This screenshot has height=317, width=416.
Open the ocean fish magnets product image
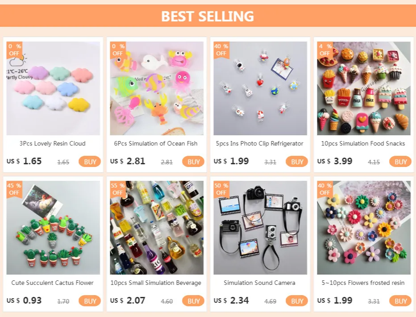(157, 88)
